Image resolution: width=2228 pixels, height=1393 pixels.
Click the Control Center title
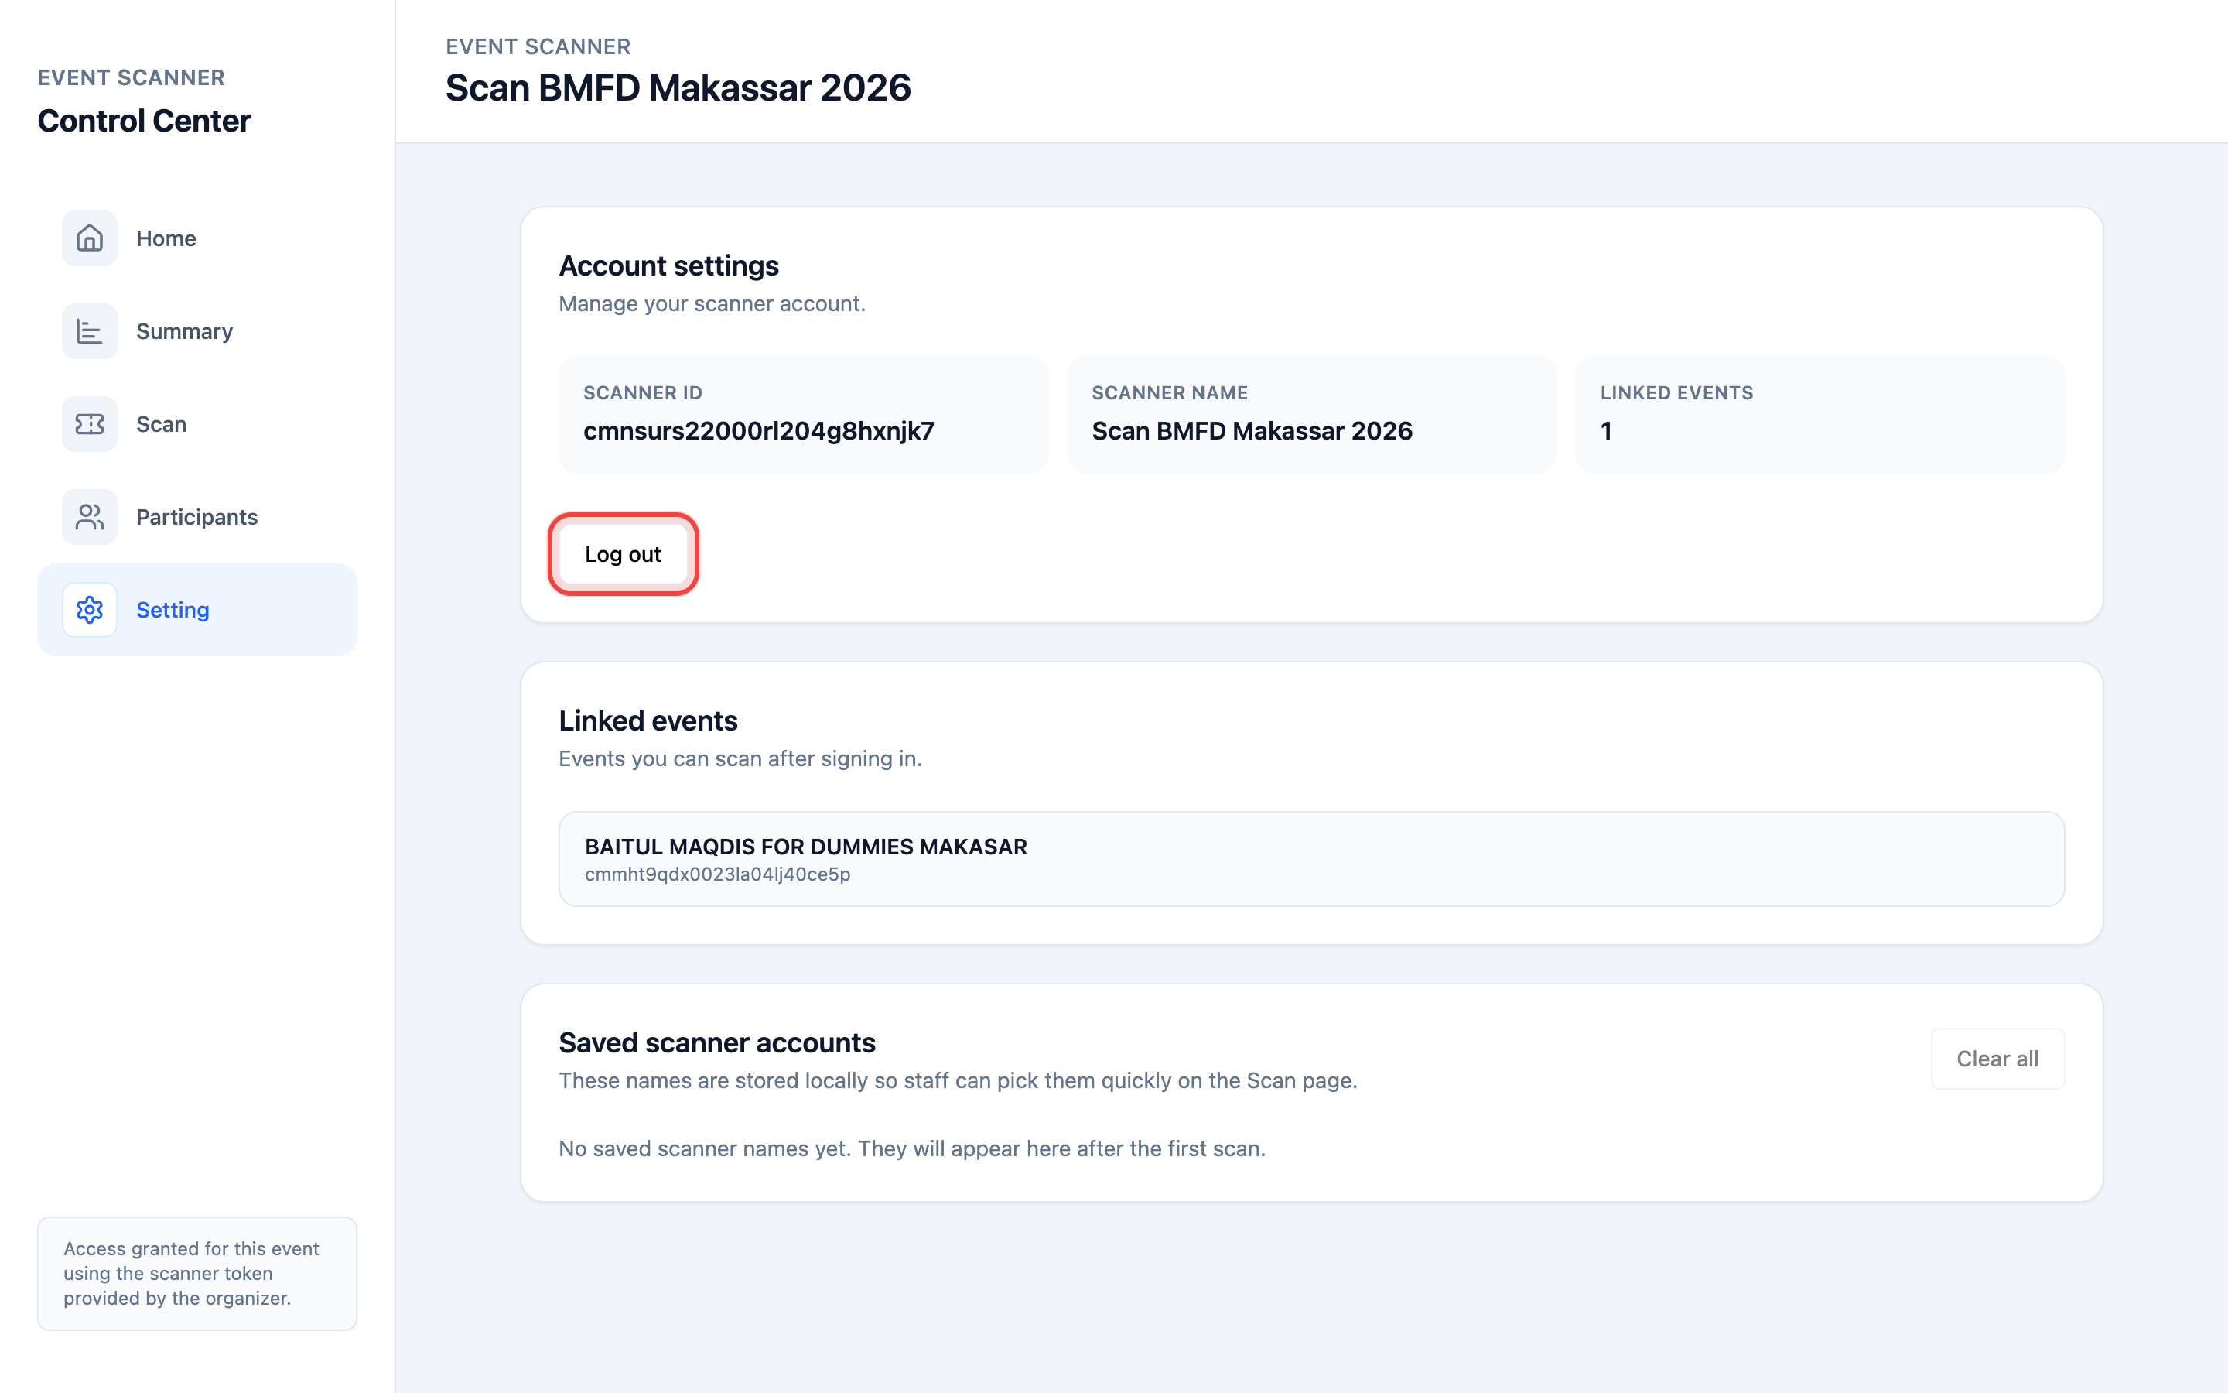coord(145,121)
